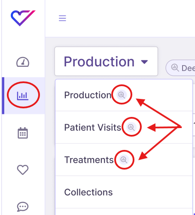
Task: Open the calendar sidebar icon
Action: pyautogui.click(x=23, y=133)
